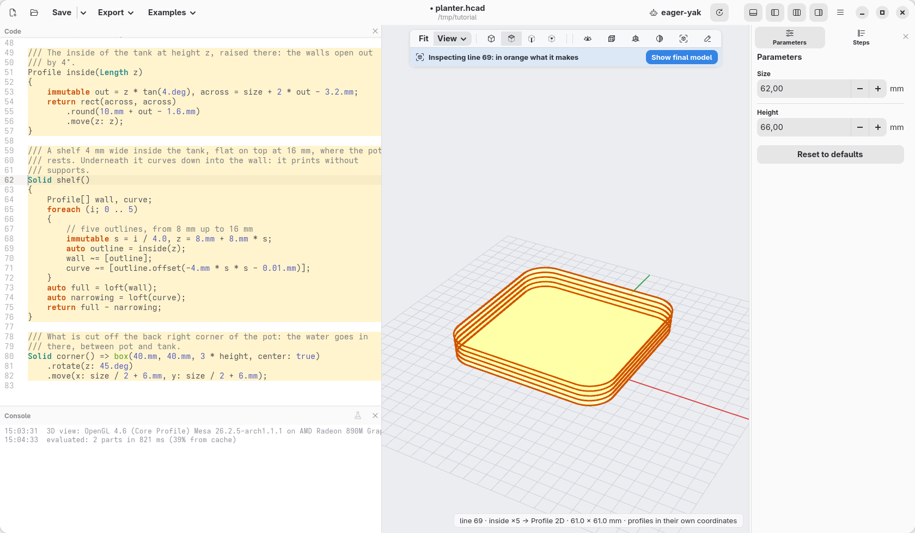This screenshot has width=915, height=533.
Task: Close the Parameters side panel
Action: (x=906, y=36)
